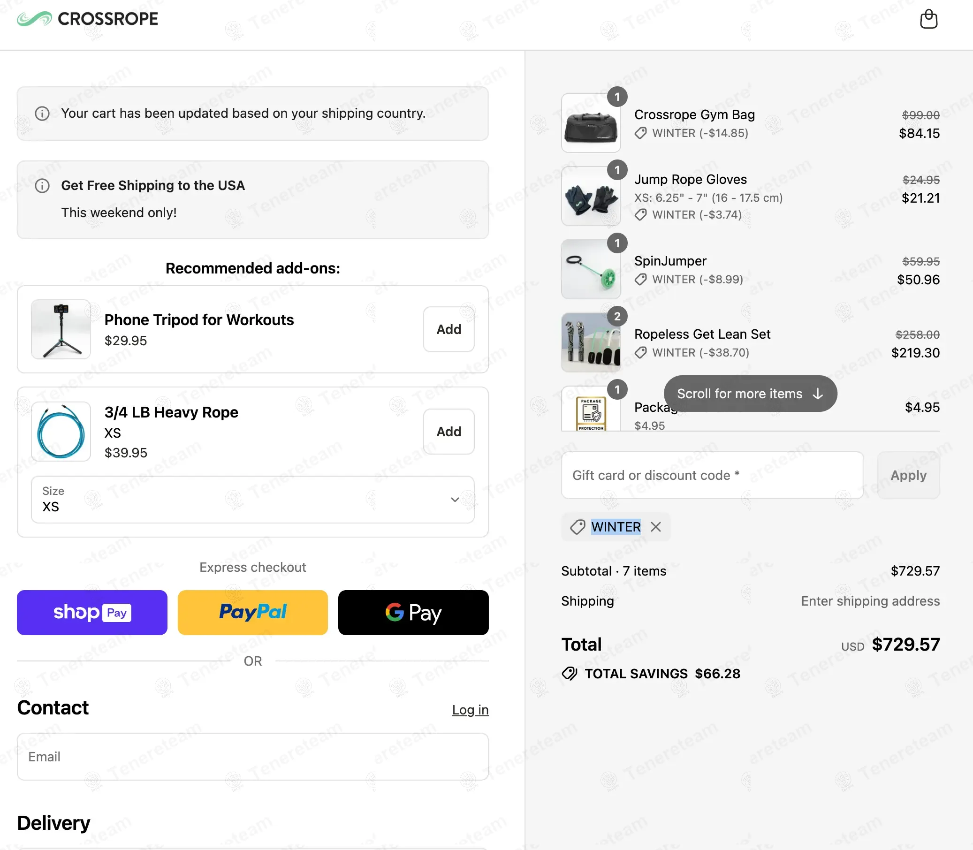Viewport: 973px width, 850px height.
Task: Open the shopping bag cart icon
Action: 928,19
